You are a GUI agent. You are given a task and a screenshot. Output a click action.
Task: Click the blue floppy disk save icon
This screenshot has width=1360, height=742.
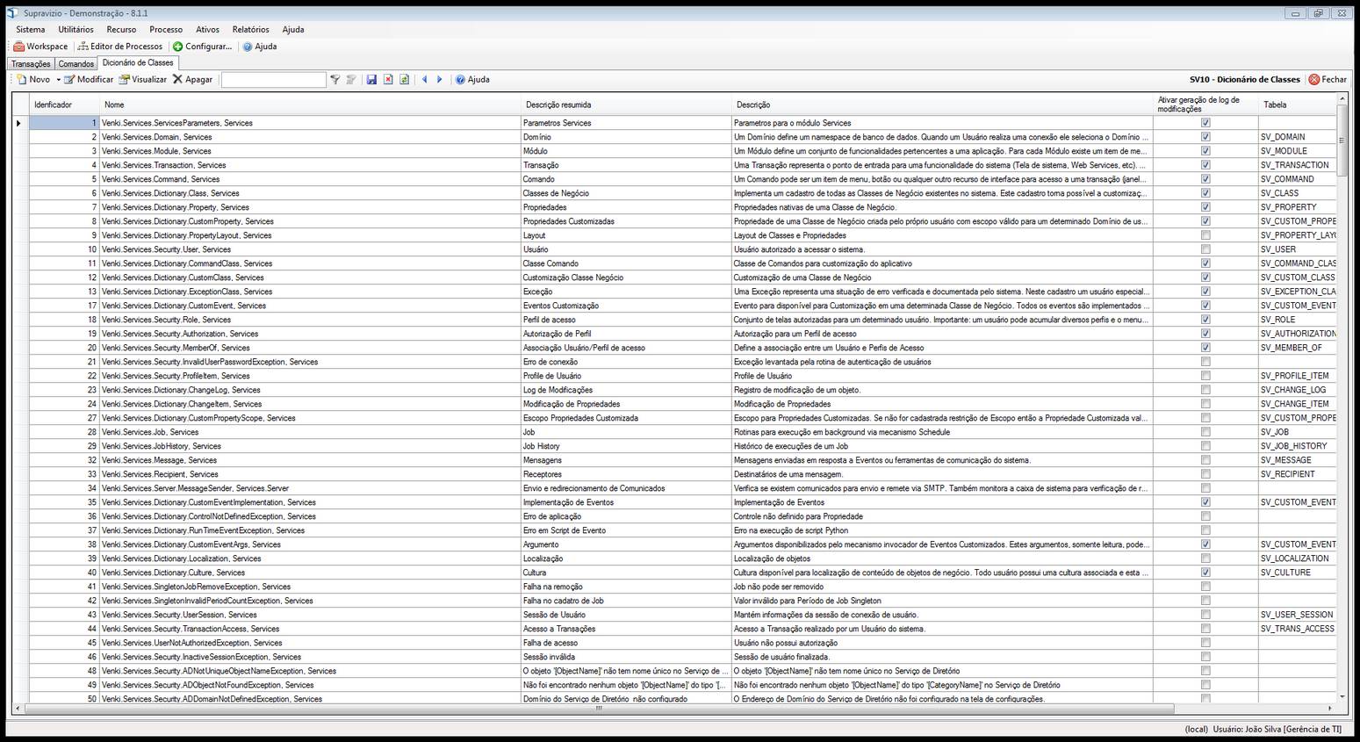[371, 80]
